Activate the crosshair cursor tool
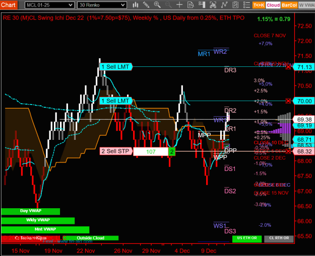This screenshot has width=315, height=256. [x=179, y=5]
